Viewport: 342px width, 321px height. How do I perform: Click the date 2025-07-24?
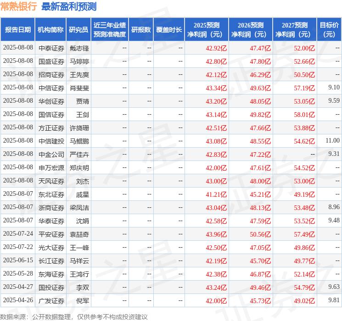(x=18, y=233)
